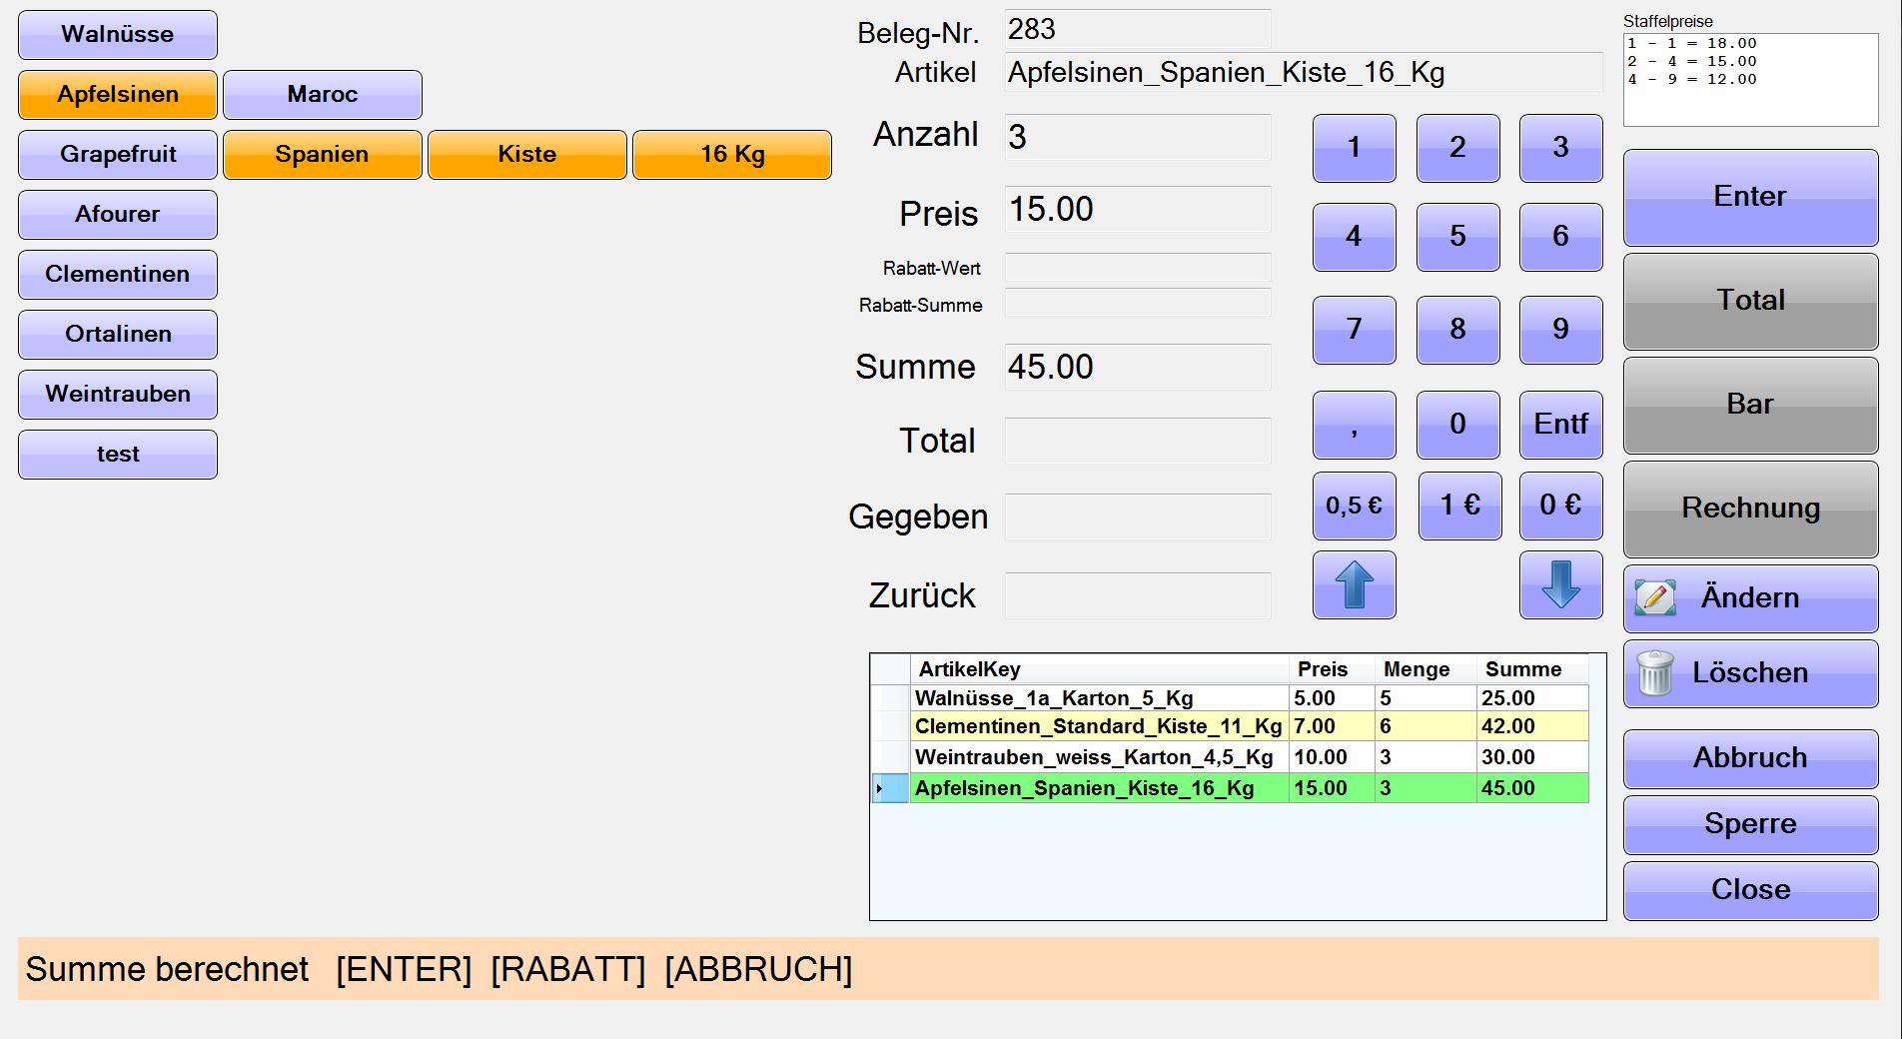Select the Weintrauben_weiss_Karton_4,5_Kg row
Image resolution: width=1902 pixels, height=1039 pixels.
point(1230,757)
